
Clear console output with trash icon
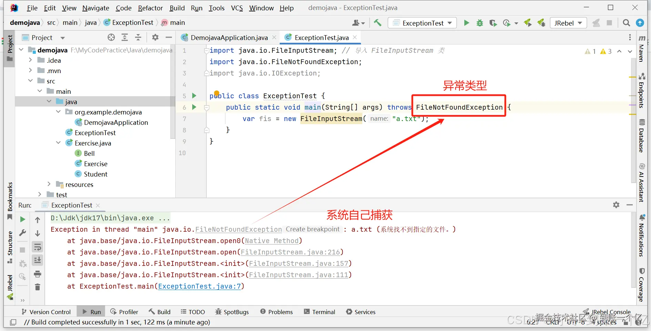(x=38, y=287)
